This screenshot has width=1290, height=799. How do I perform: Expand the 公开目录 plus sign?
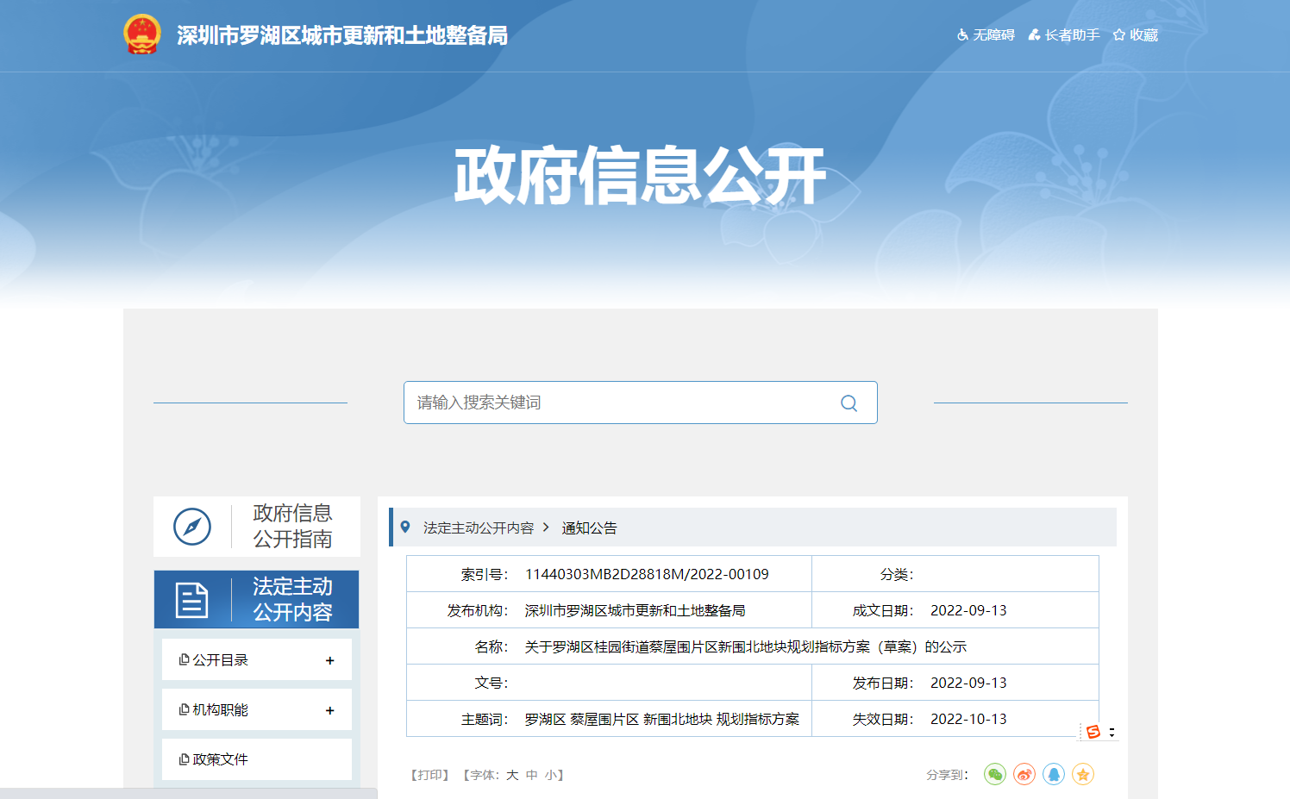329,660
